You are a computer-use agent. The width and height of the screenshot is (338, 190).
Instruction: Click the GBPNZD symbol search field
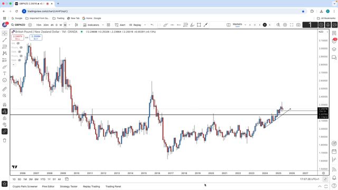[x=18, y=25]
